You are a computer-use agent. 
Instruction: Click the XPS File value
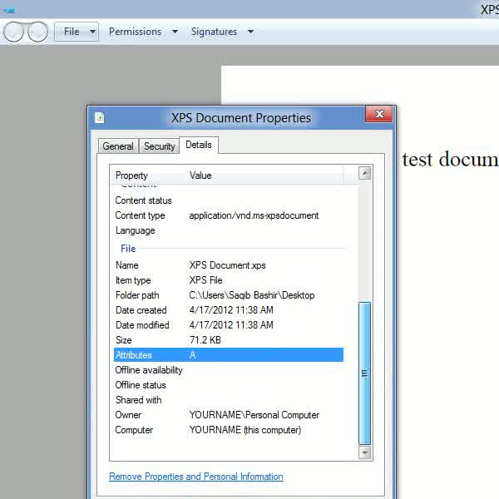pos(205,280)
